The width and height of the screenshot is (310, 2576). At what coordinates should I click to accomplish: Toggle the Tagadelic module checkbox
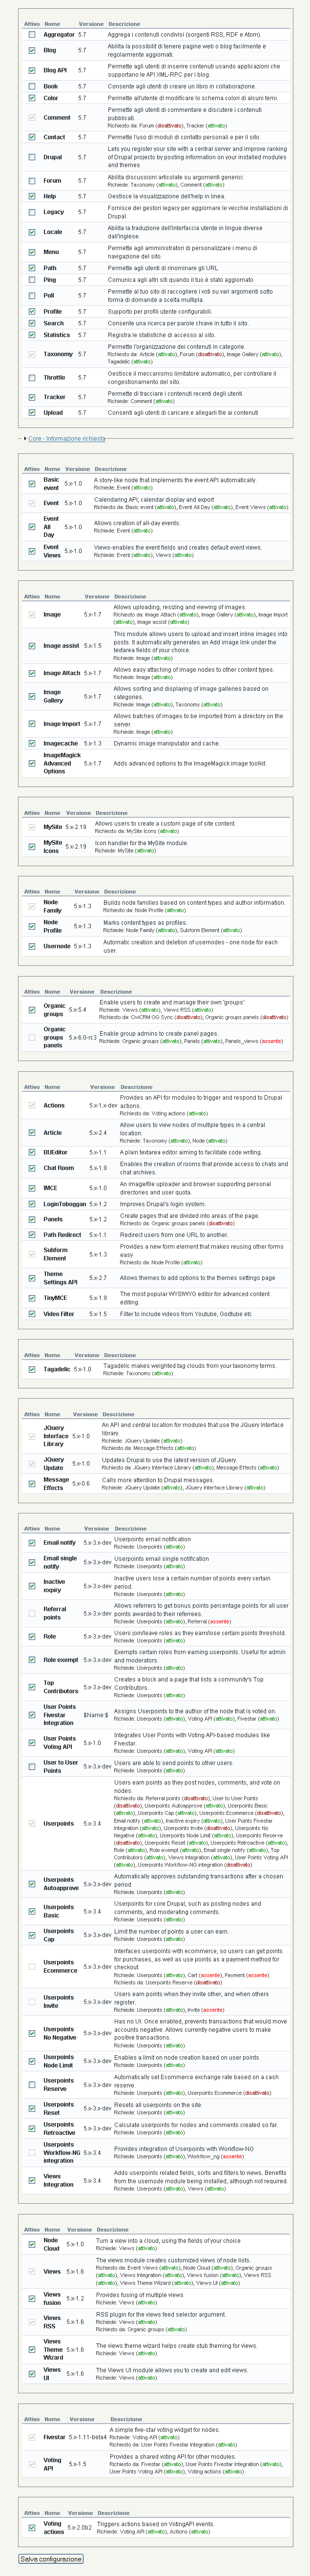(x=31, y=1370)
